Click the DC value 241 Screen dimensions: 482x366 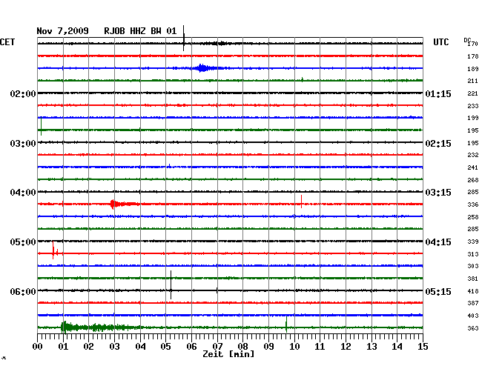click(473, 167)
